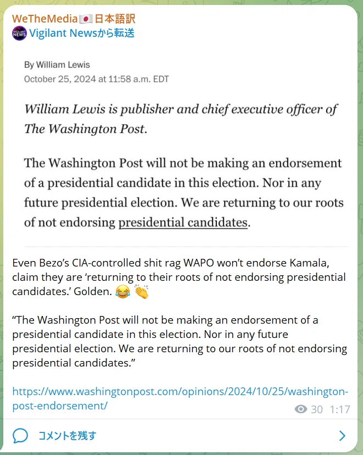The height and width of the screenshot is (455, 363).
Task: Click the quoted Washington Post statement paragraph
Action: pyautogui.click(x=180, y=341)
